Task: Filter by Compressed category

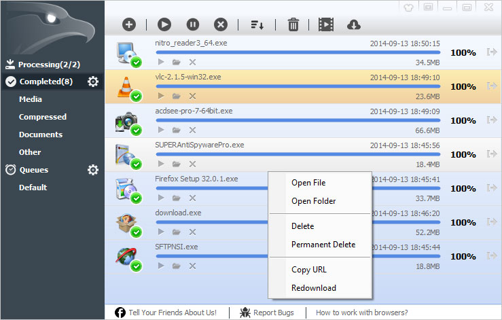Action: pyautogui.click(x=43, y=117)
